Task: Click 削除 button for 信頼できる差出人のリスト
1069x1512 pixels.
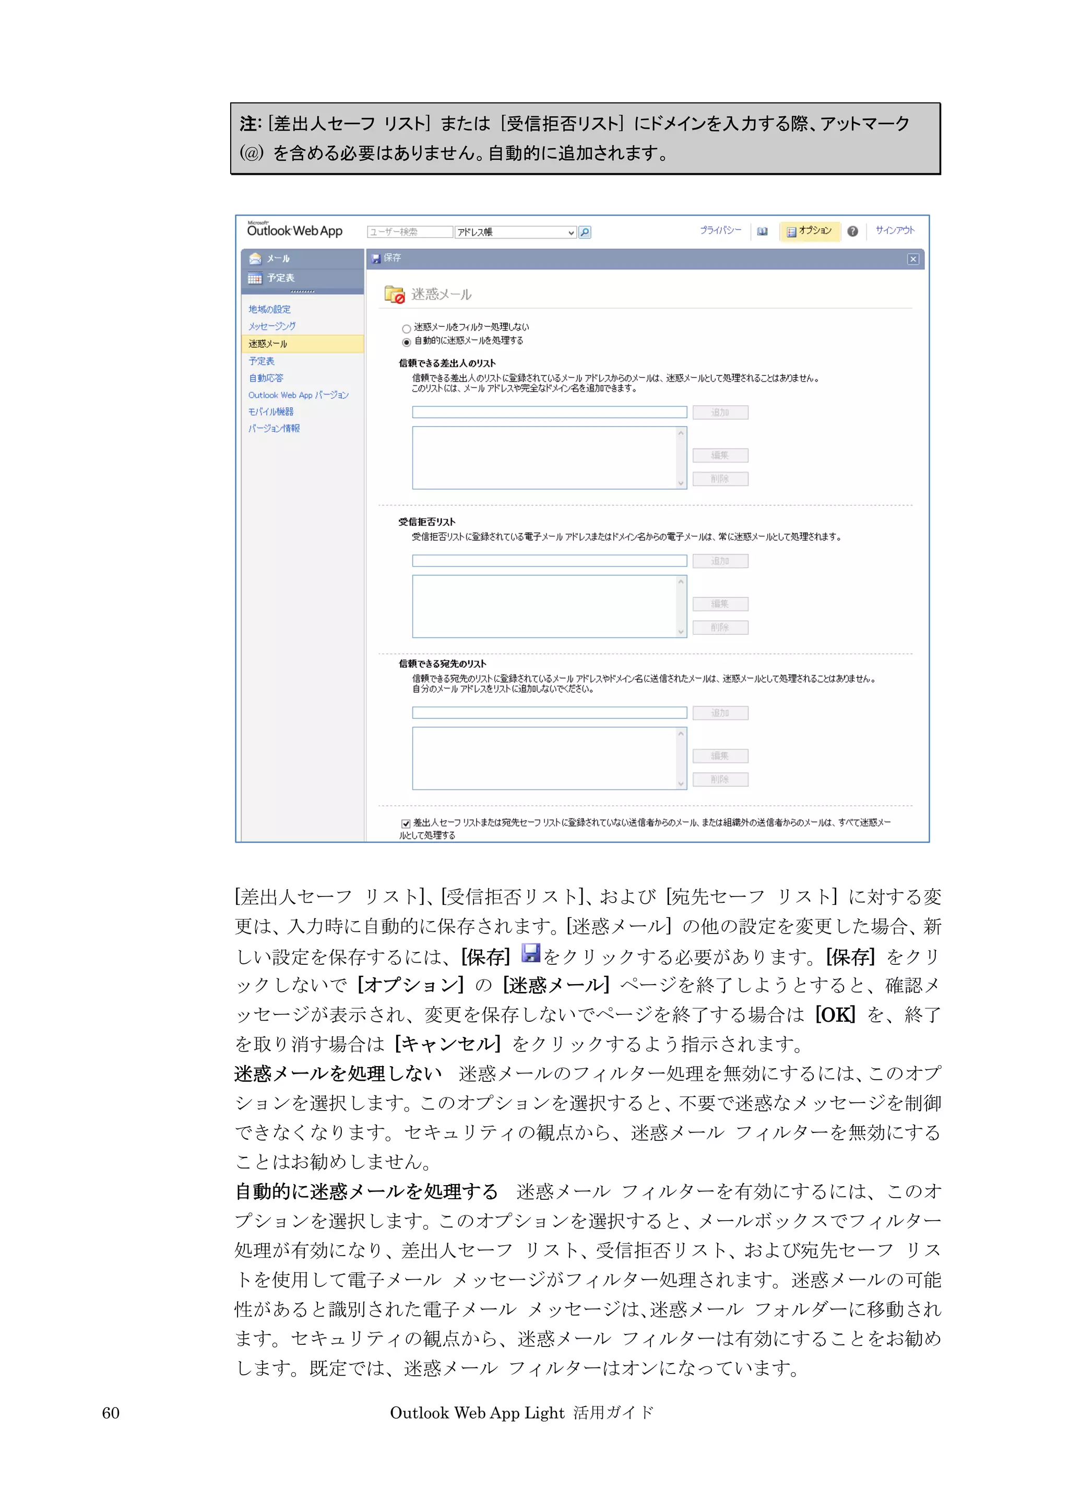Action: [x=720, y=479]
